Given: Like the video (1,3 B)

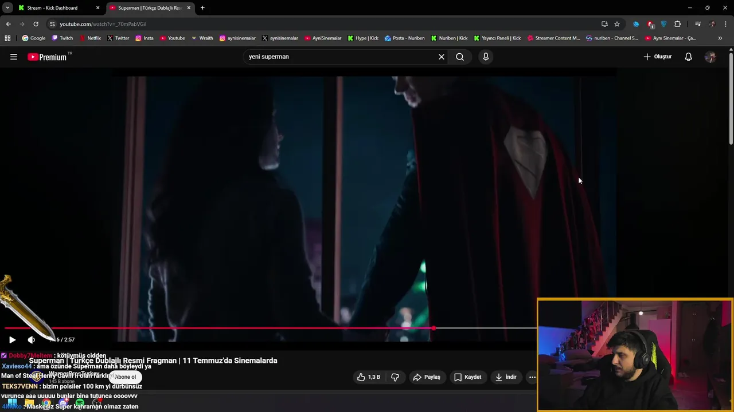Looking at the screenshot, I should coord(368,377).
